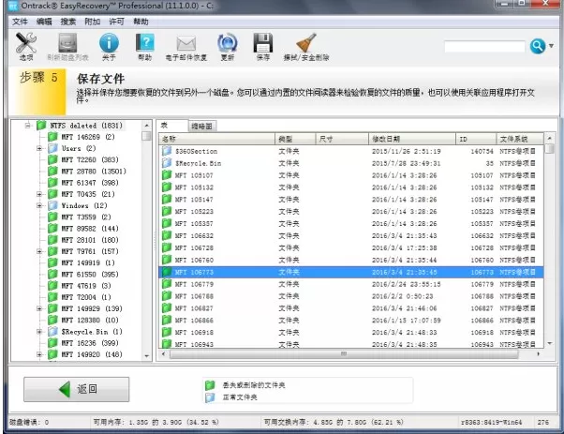Click the application icon in title bar

[x=13, y=6]
